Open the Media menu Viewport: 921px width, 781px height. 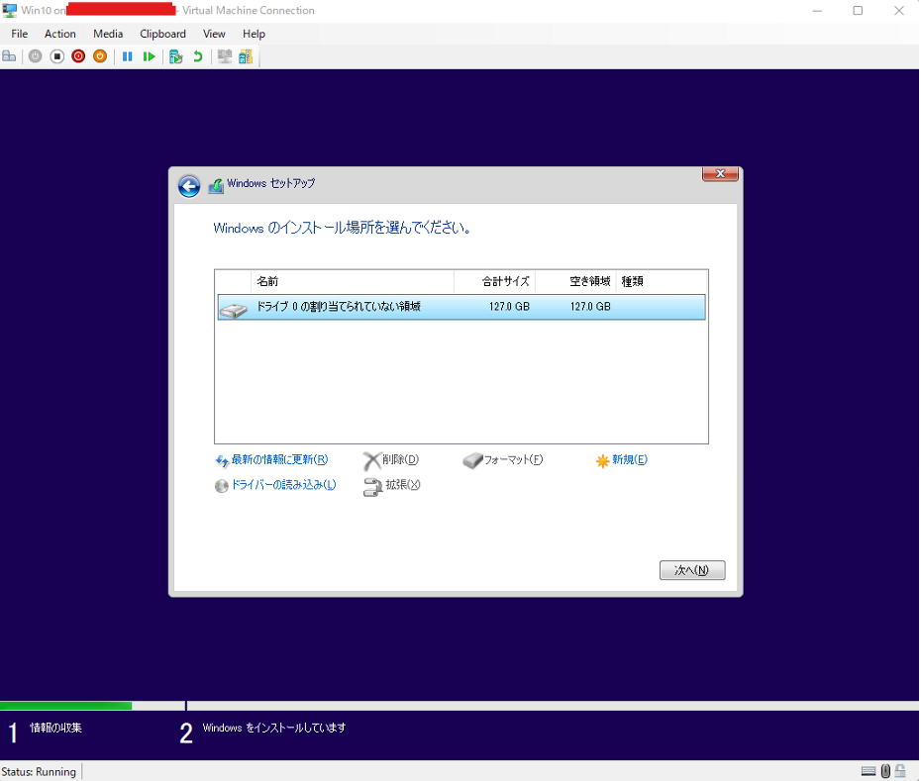[x=108, y=34]
